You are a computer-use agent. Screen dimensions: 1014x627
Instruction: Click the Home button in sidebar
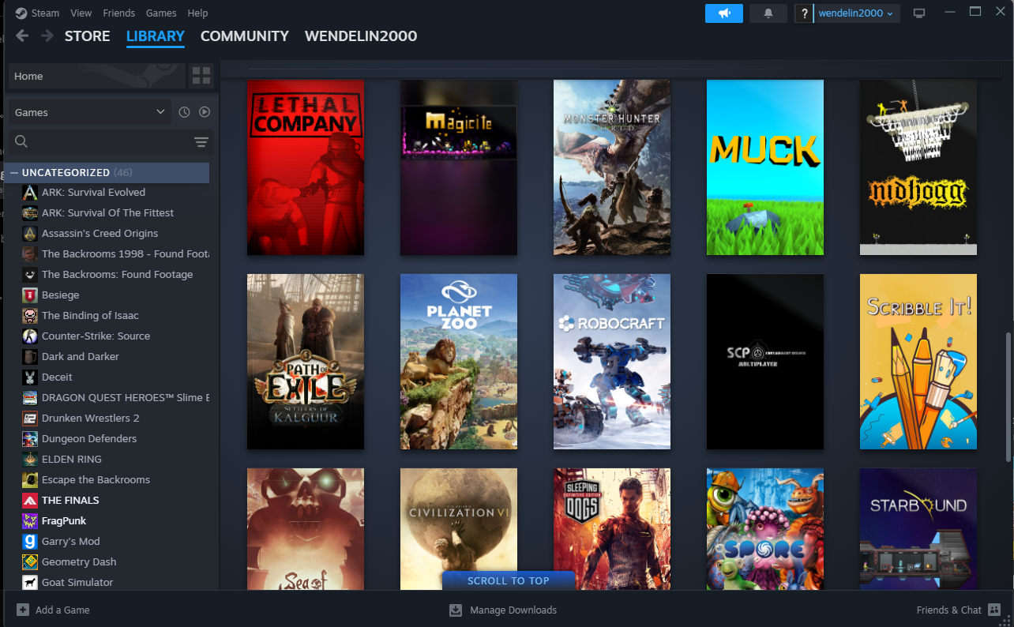(x=96, y=77)
